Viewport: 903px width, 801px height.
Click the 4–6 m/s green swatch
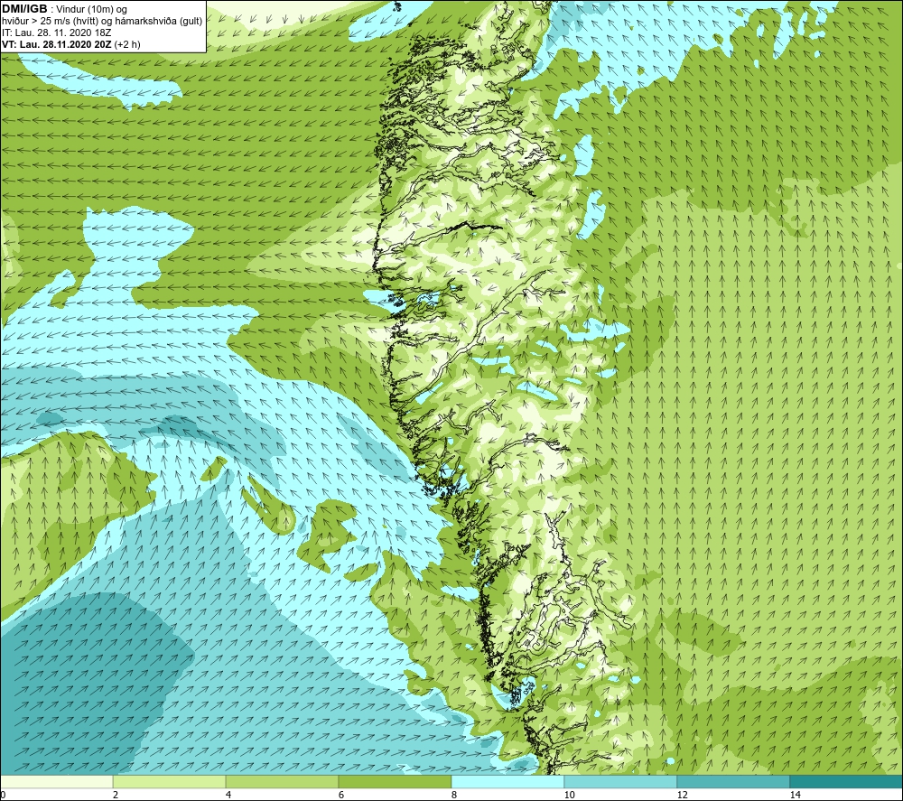282,781
